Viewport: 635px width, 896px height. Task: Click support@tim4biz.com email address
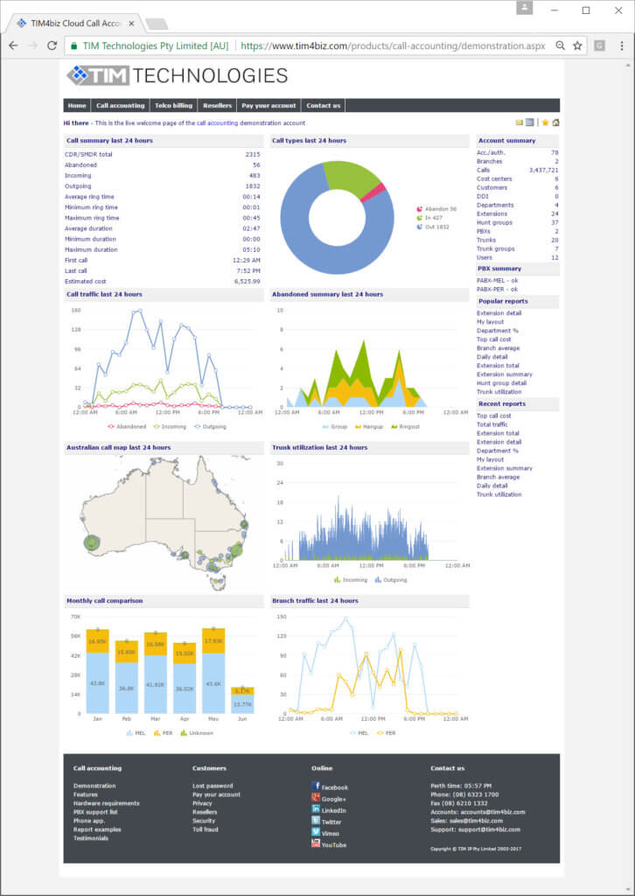coord(488,829)
